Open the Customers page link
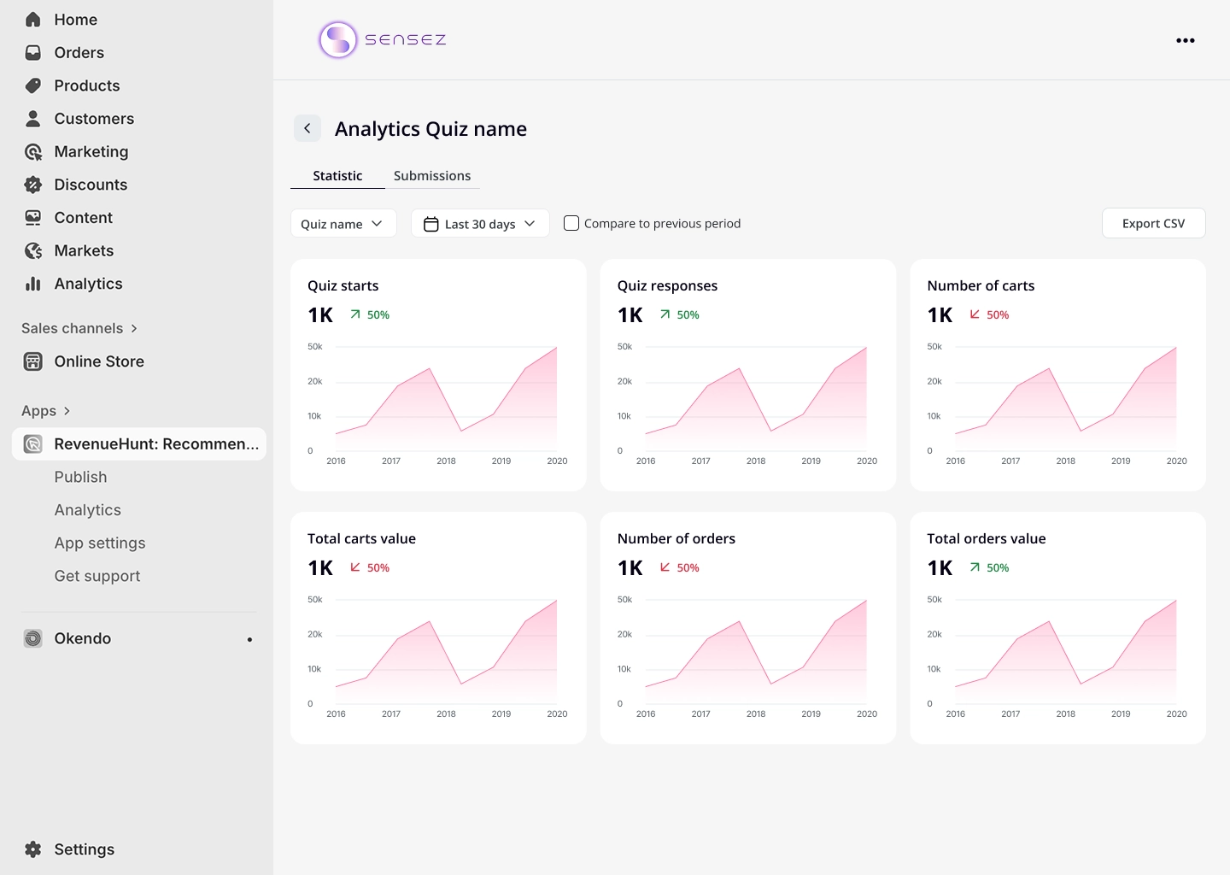The width and height of the screenshot is (1230, 875). [x=94, y=119]
